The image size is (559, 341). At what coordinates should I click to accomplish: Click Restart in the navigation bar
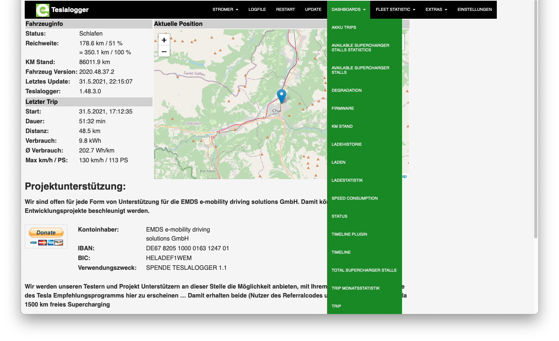pyautogui.click(x=285, y=9)
